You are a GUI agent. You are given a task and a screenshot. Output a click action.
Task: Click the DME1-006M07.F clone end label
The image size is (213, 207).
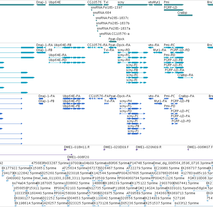coord(200,147)
